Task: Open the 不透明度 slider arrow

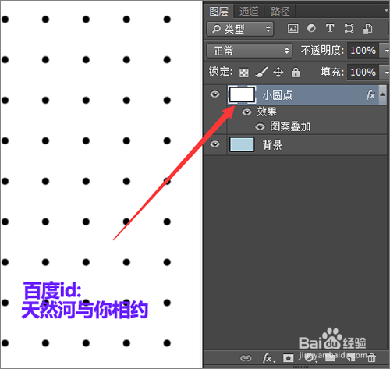Action: coord(385,51)
